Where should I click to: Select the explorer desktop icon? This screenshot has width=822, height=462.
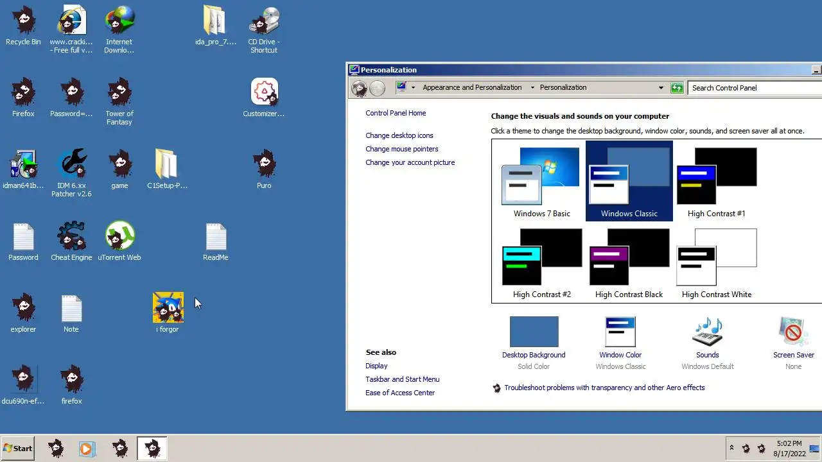click(x=23, y=314)
